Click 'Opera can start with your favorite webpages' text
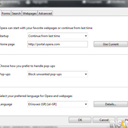This screenshot has height=128, width=128. [46, 28]
